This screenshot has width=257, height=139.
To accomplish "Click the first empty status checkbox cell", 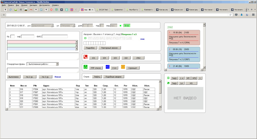I will (x=85, y=43).
